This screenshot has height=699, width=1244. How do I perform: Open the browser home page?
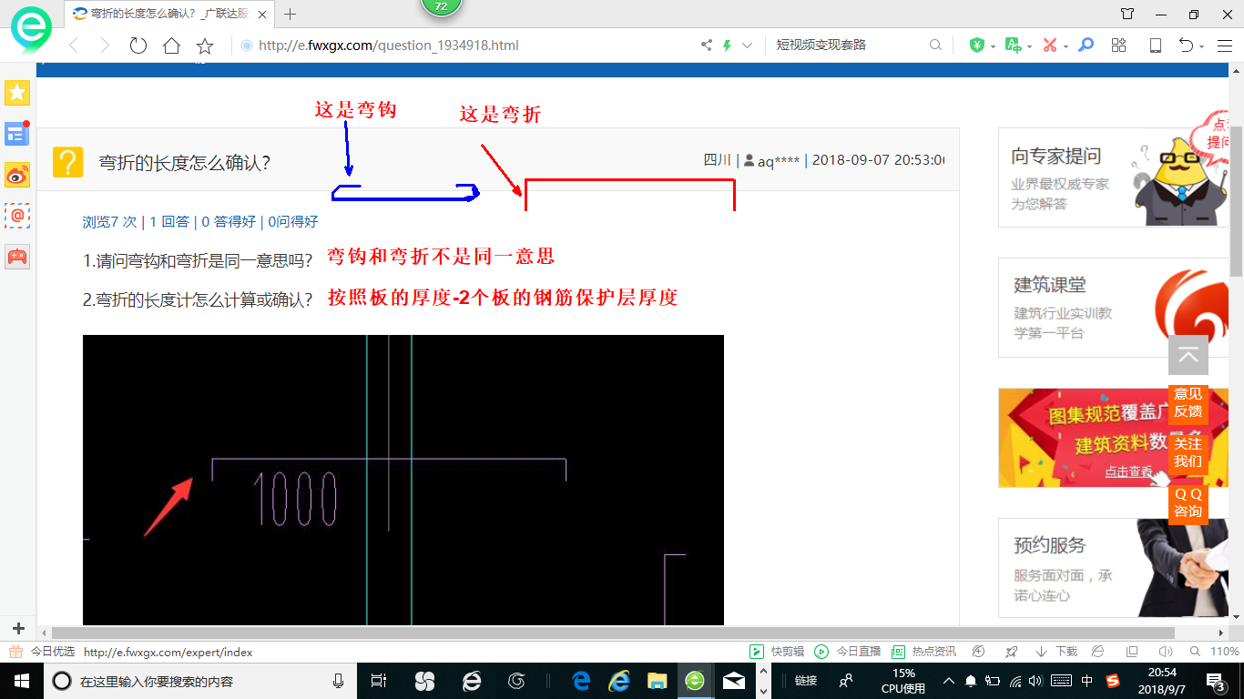coord(171,46)
